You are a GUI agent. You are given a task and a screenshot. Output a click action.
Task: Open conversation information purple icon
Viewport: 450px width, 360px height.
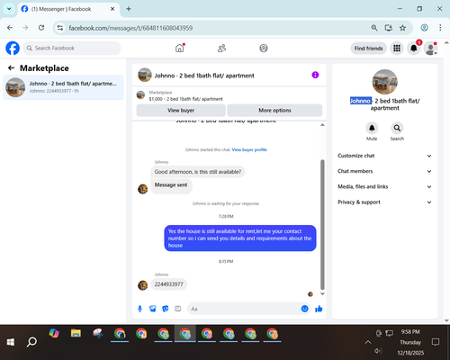pos(315,75)
